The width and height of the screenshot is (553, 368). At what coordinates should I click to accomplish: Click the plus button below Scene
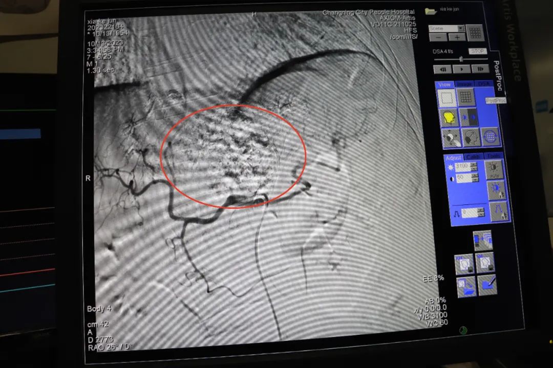point(457,37)
